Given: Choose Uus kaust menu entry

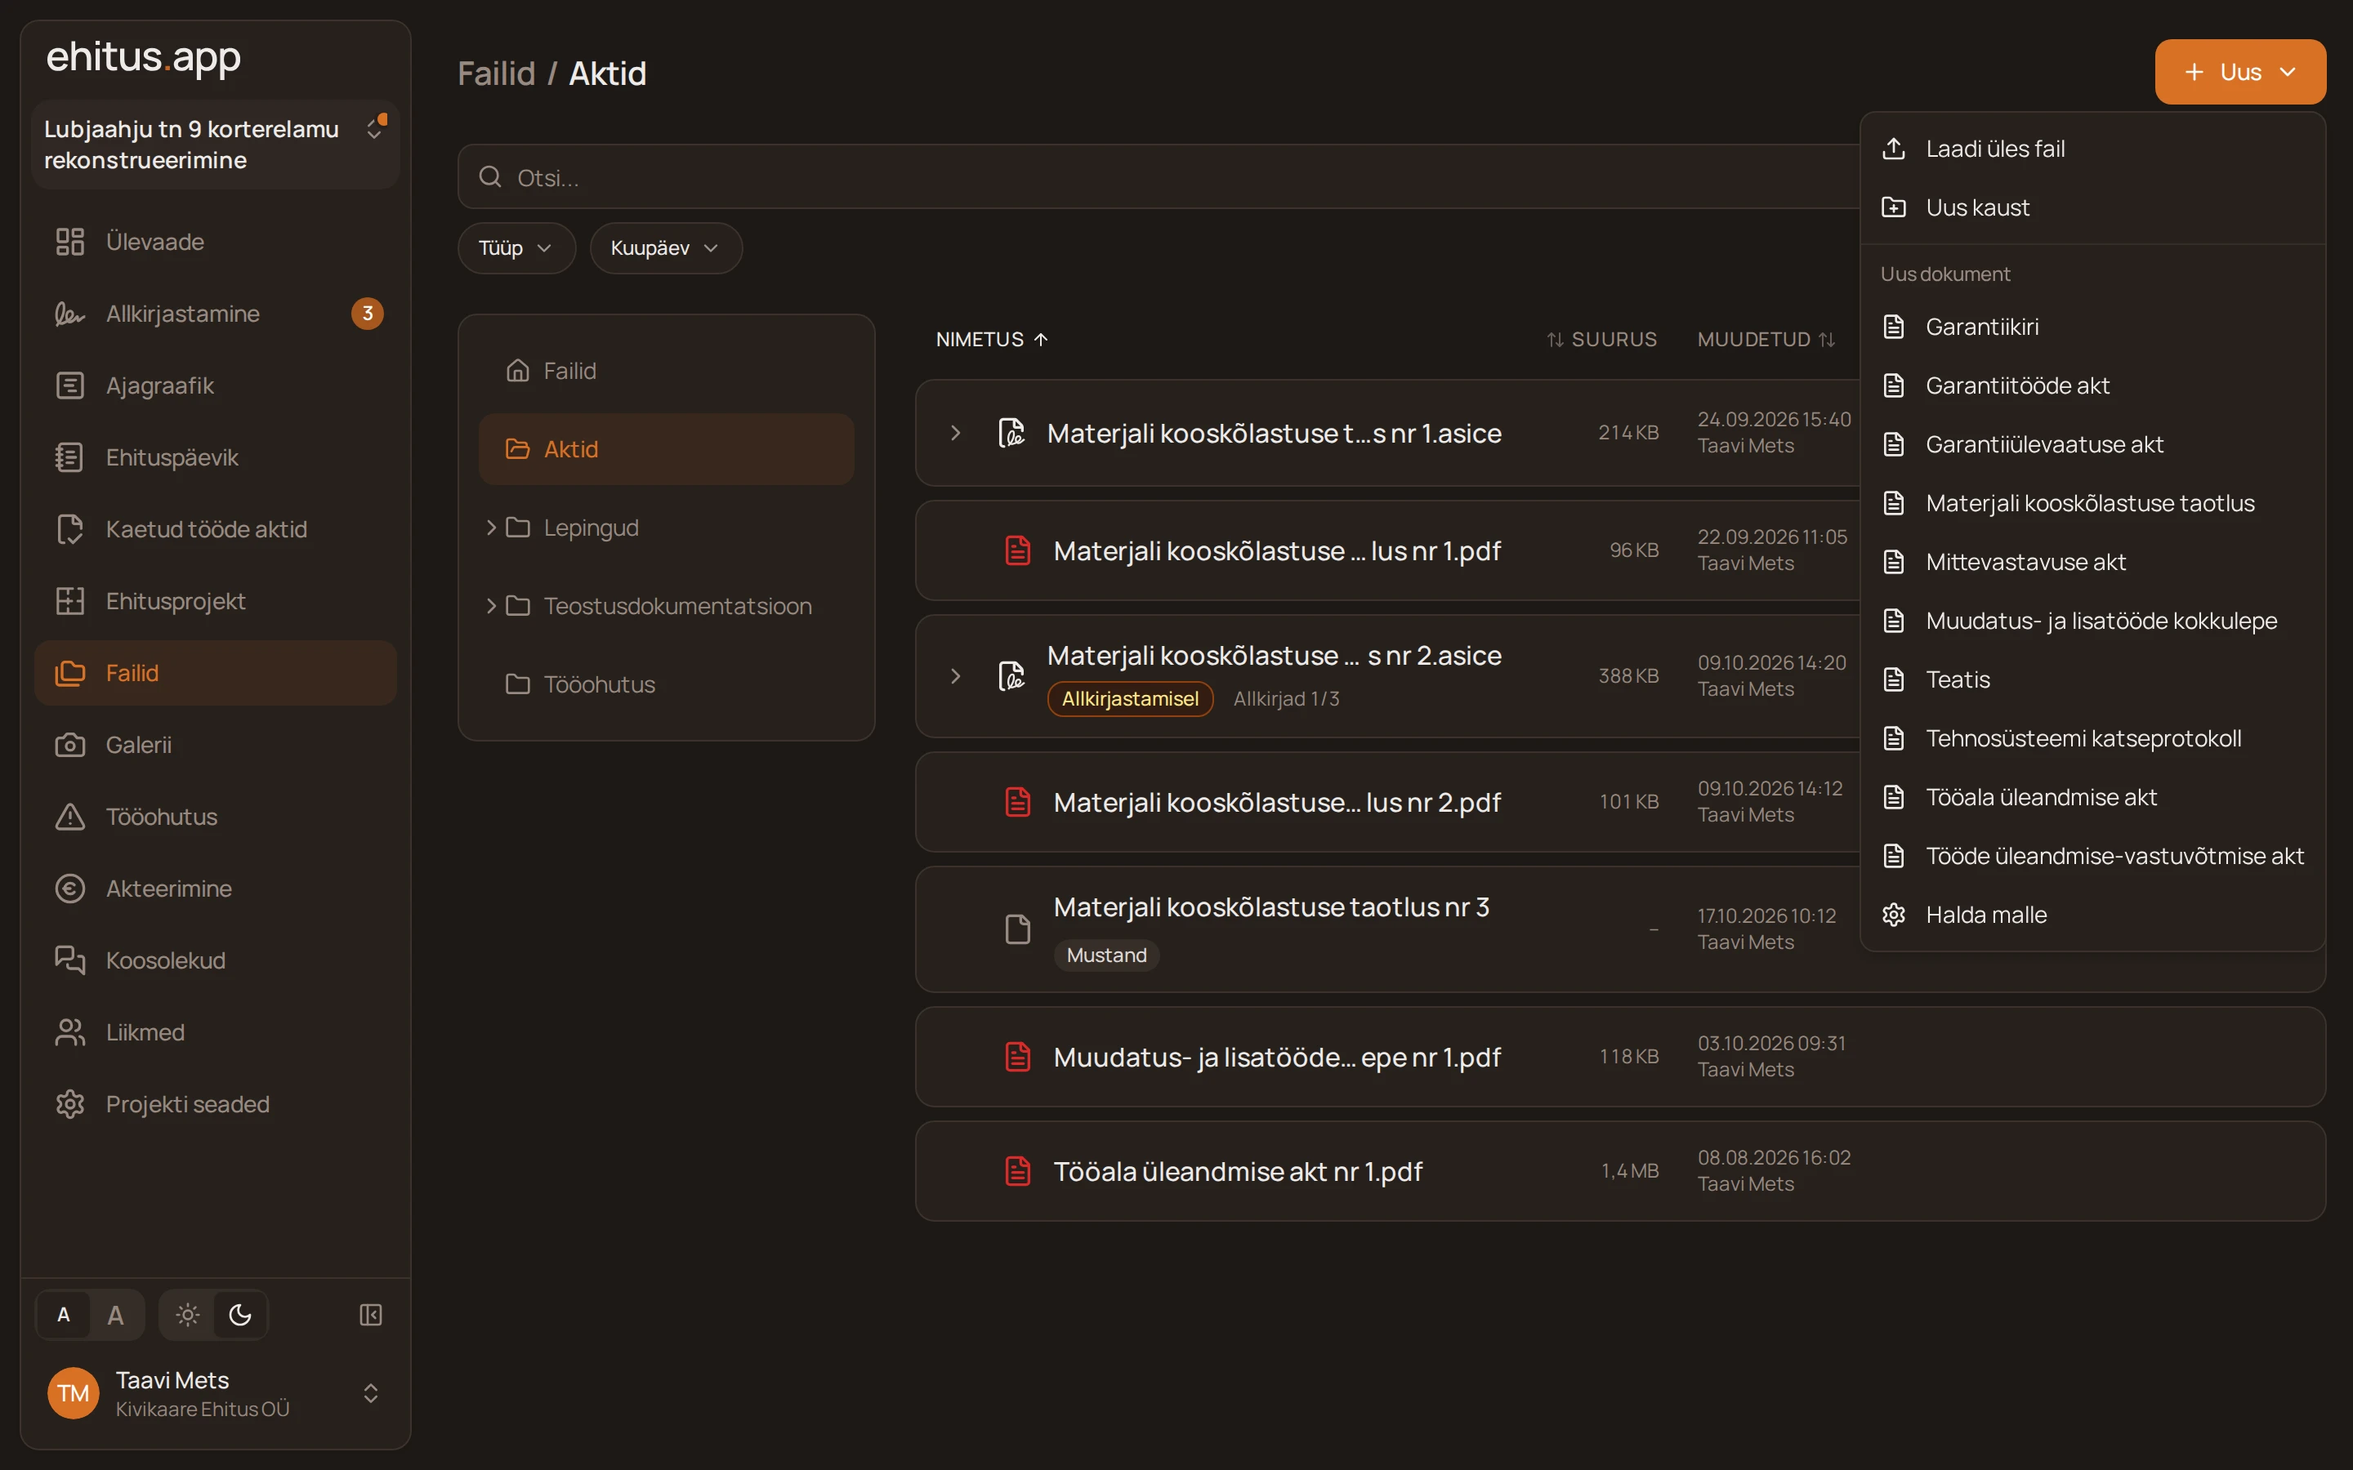Looking at the screenshot, I should point(2092,207).
